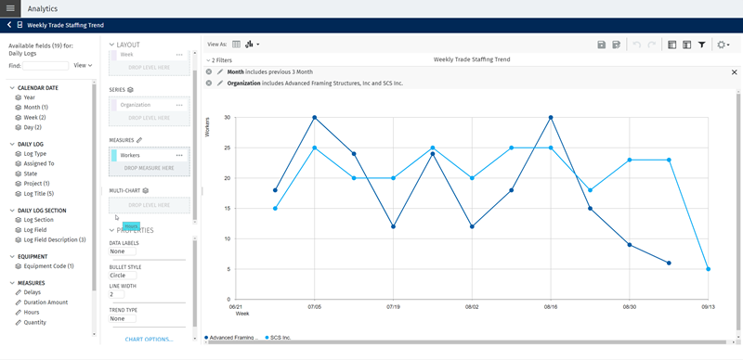743x360 pixels.
Task: Open Workers measure options menu
Action: click(x=179, y=155)
